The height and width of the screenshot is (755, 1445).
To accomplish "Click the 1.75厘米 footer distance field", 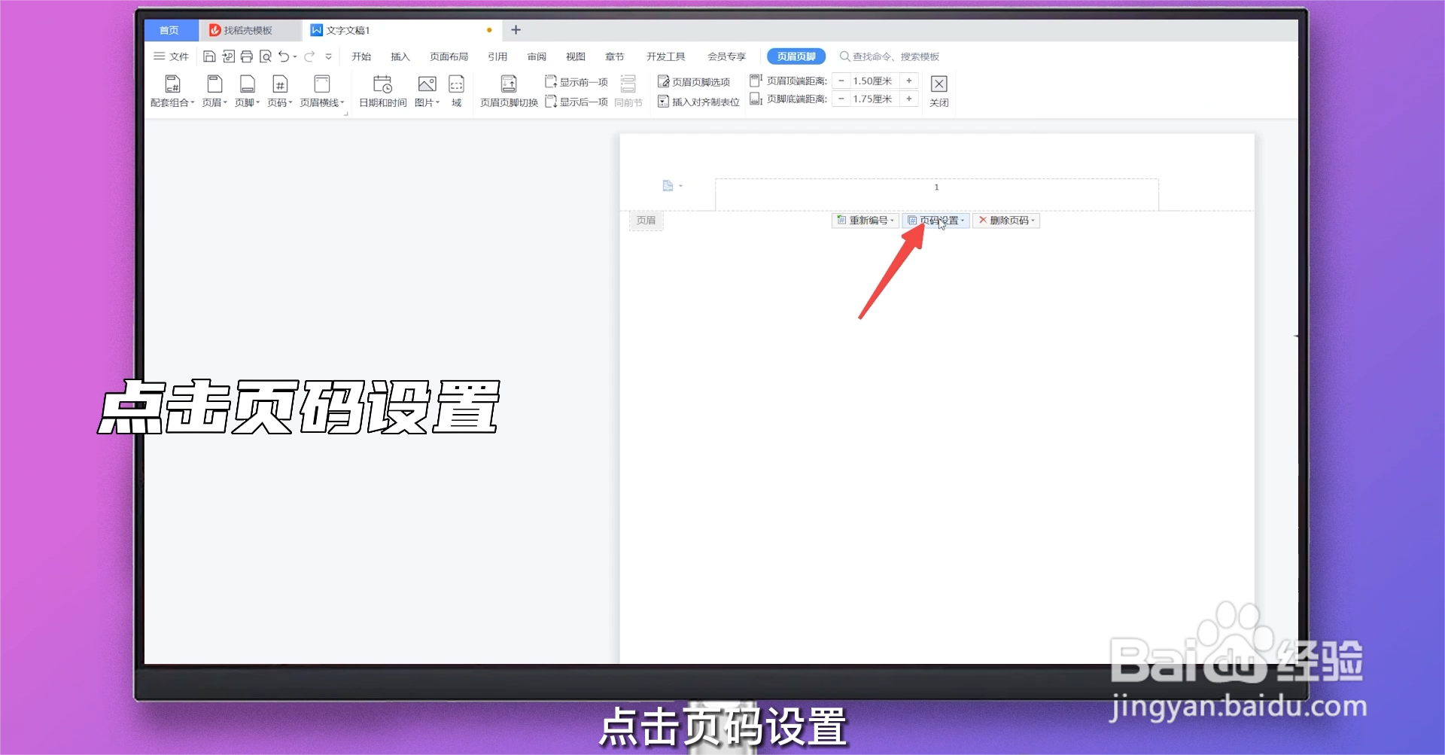I will coord(875,99).
